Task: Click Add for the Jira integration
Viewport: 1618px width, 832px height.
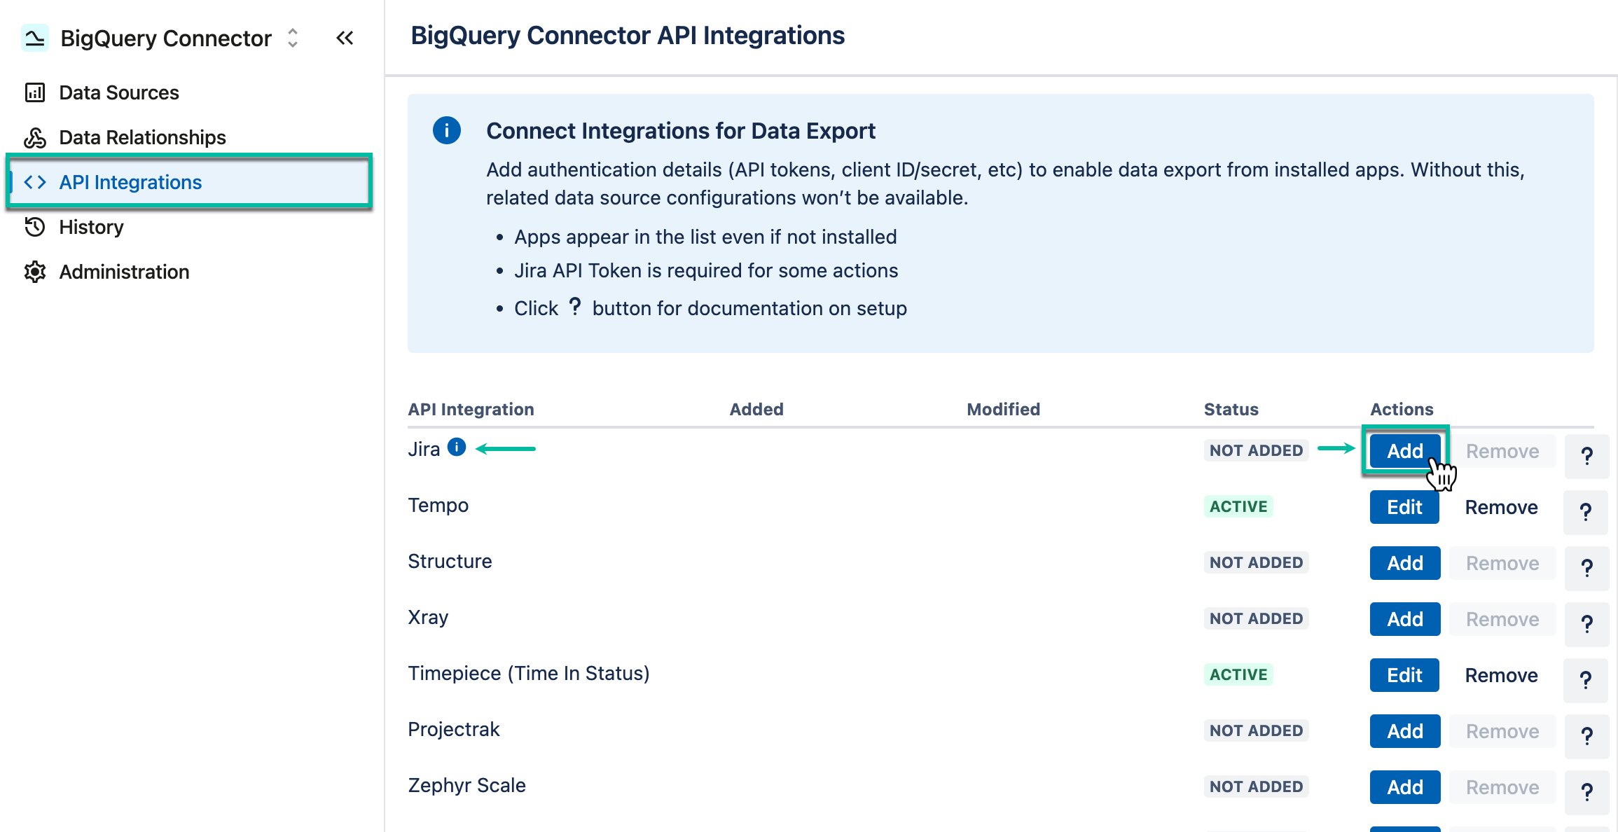Action: pos(1404,451)
